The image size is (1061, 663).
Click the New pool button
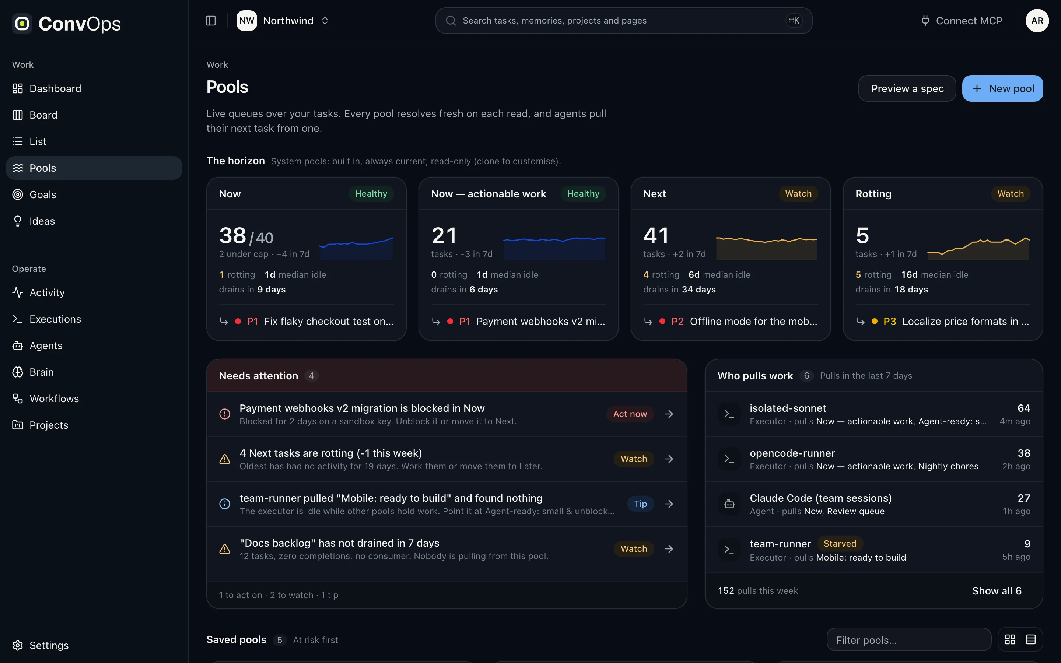(1002, 88)
